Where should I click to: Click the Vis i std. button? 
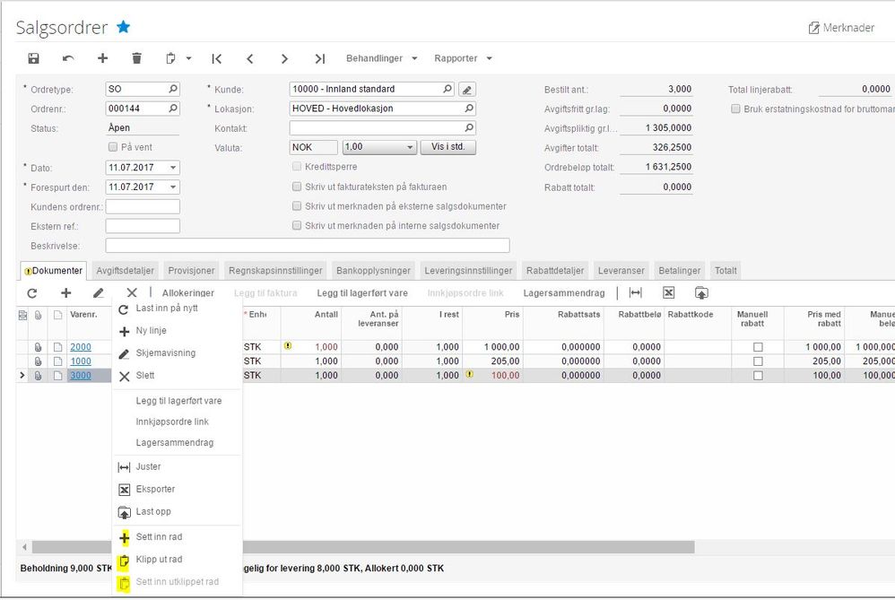[x=448, y=147]
